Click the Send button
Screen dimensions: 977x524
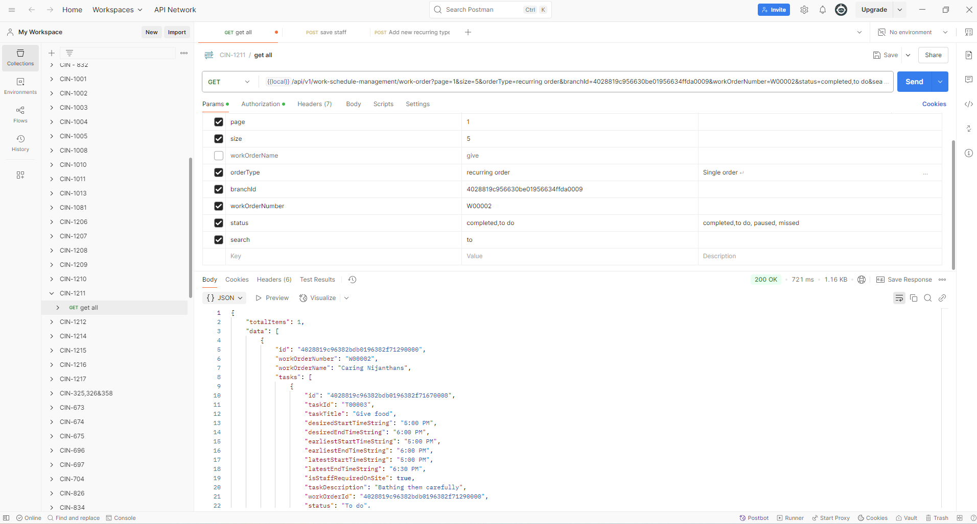coord(914,82)
